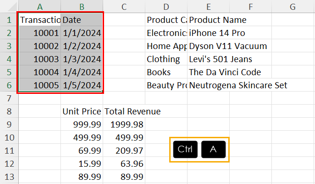This screenshot has height=184, width=315.
Task: Select row 10 header
Action: [x=9, y=137]
